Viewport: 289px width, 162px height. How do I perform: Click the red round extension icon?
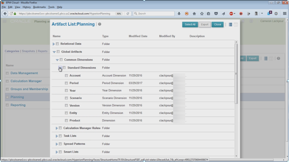(x=241, y=14)
